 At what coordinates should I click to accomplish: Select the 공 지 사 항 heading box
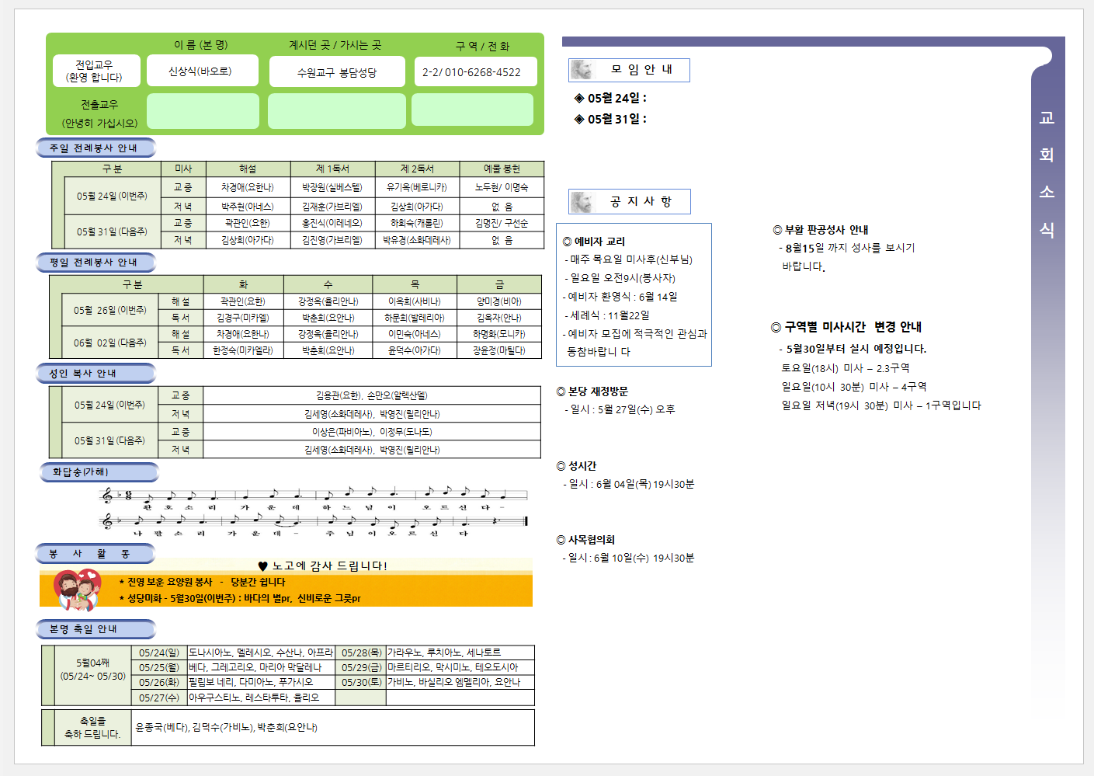629,202
